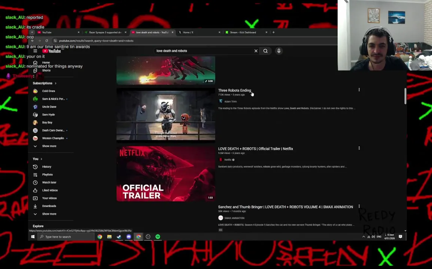Viewport: 432px width, 269px height.
Task: Open the YouTube hamburger guide menu
Action: (x=35, y=51)
